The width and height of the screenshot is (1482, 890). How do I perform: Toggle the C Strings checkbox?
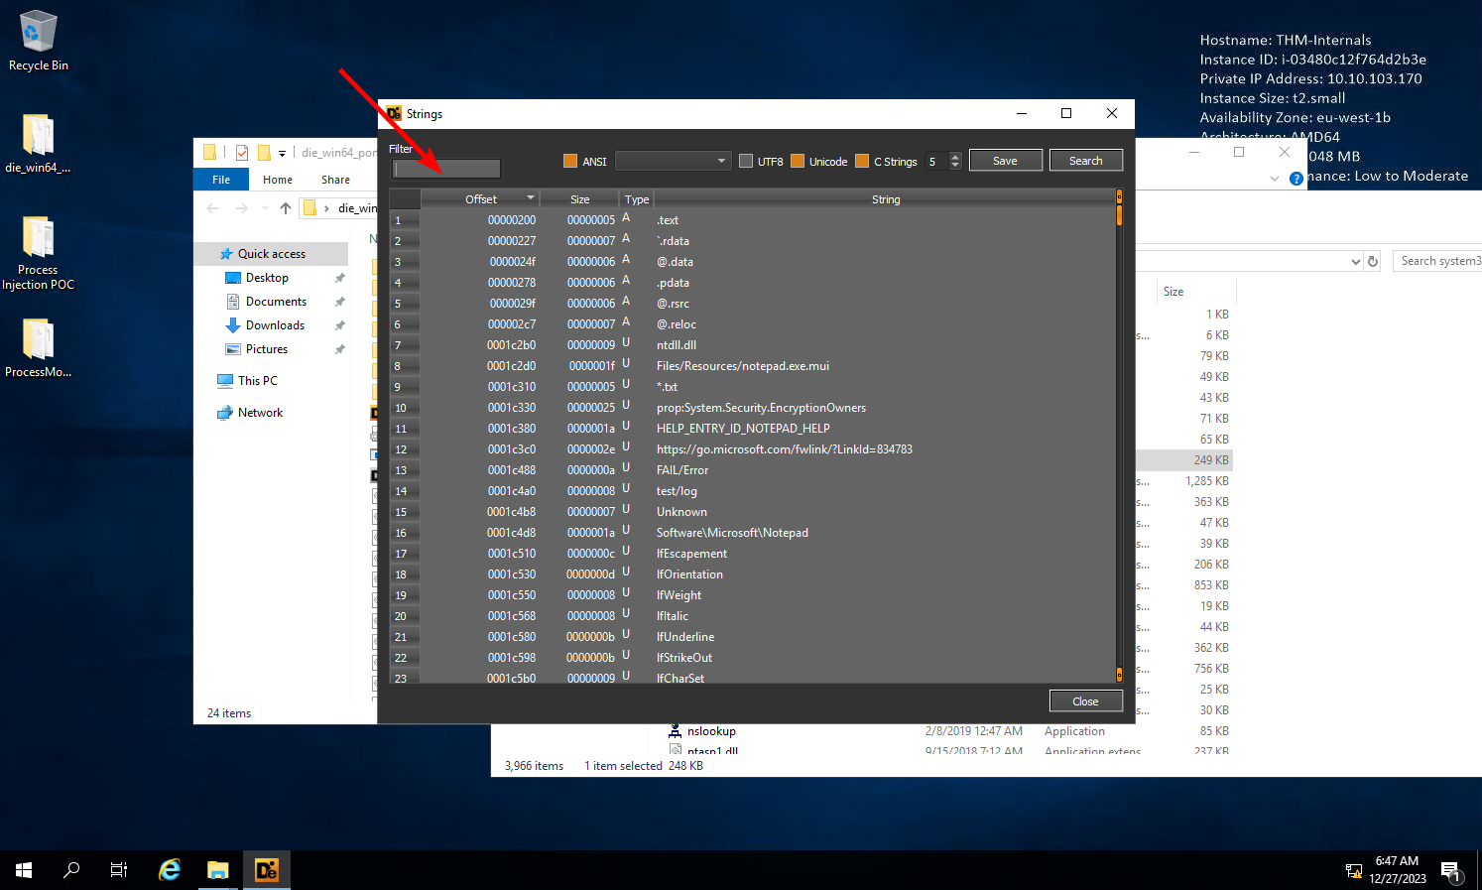(862, 161)
